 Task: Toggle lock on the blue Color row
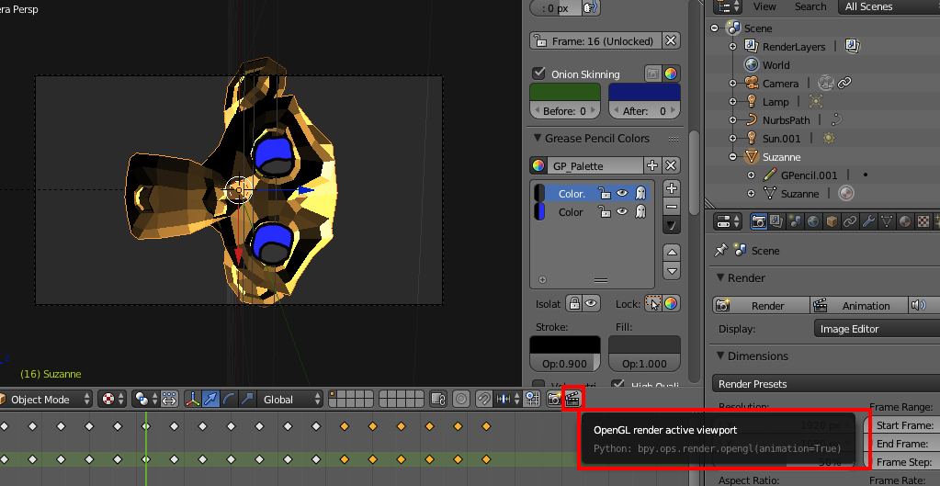(x=605, y=211)
